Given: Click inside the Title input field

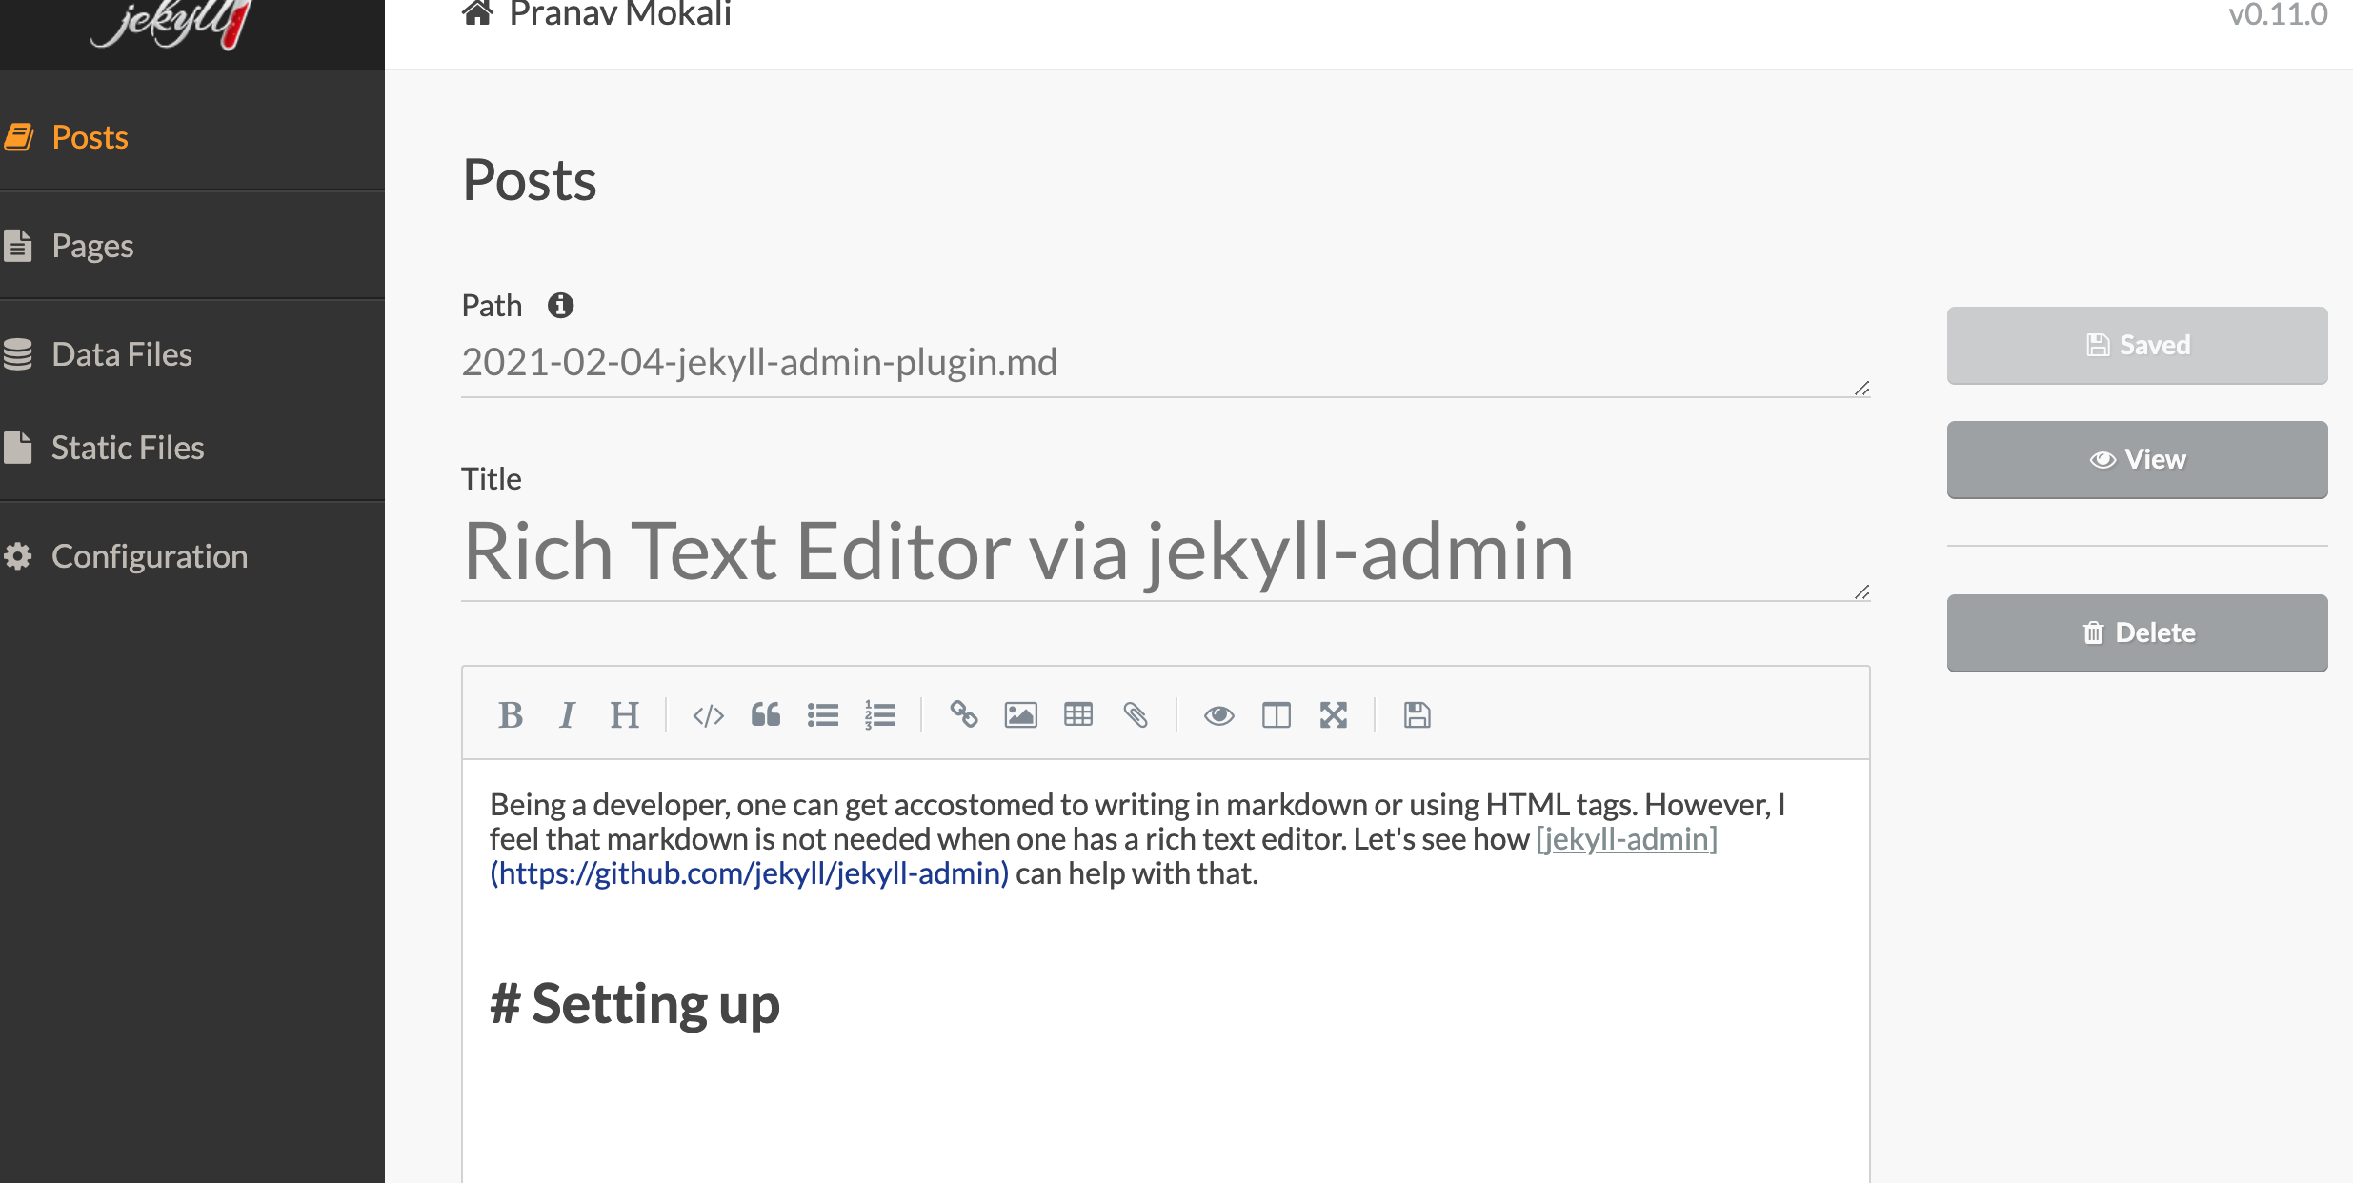Looking at the screenshot, I should 1143,552.
